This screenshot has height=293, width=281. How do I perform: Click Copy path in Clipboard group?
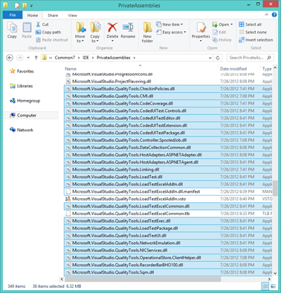pos(48,32)
